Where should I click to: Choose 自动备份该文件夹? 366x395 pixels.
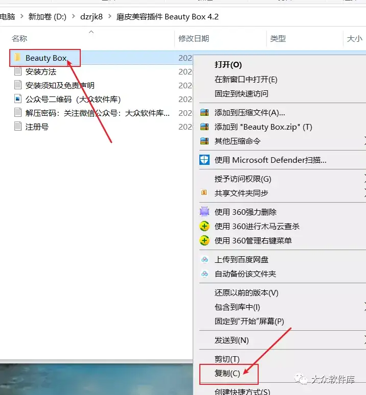click(245, 274)
